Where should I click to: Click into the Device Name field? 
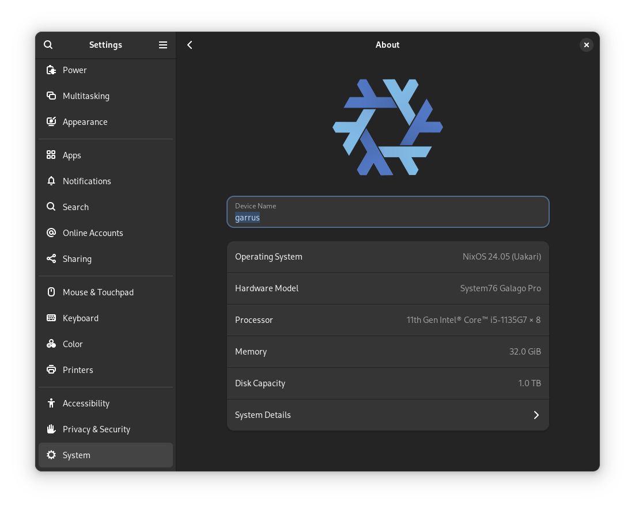(388, 212)
